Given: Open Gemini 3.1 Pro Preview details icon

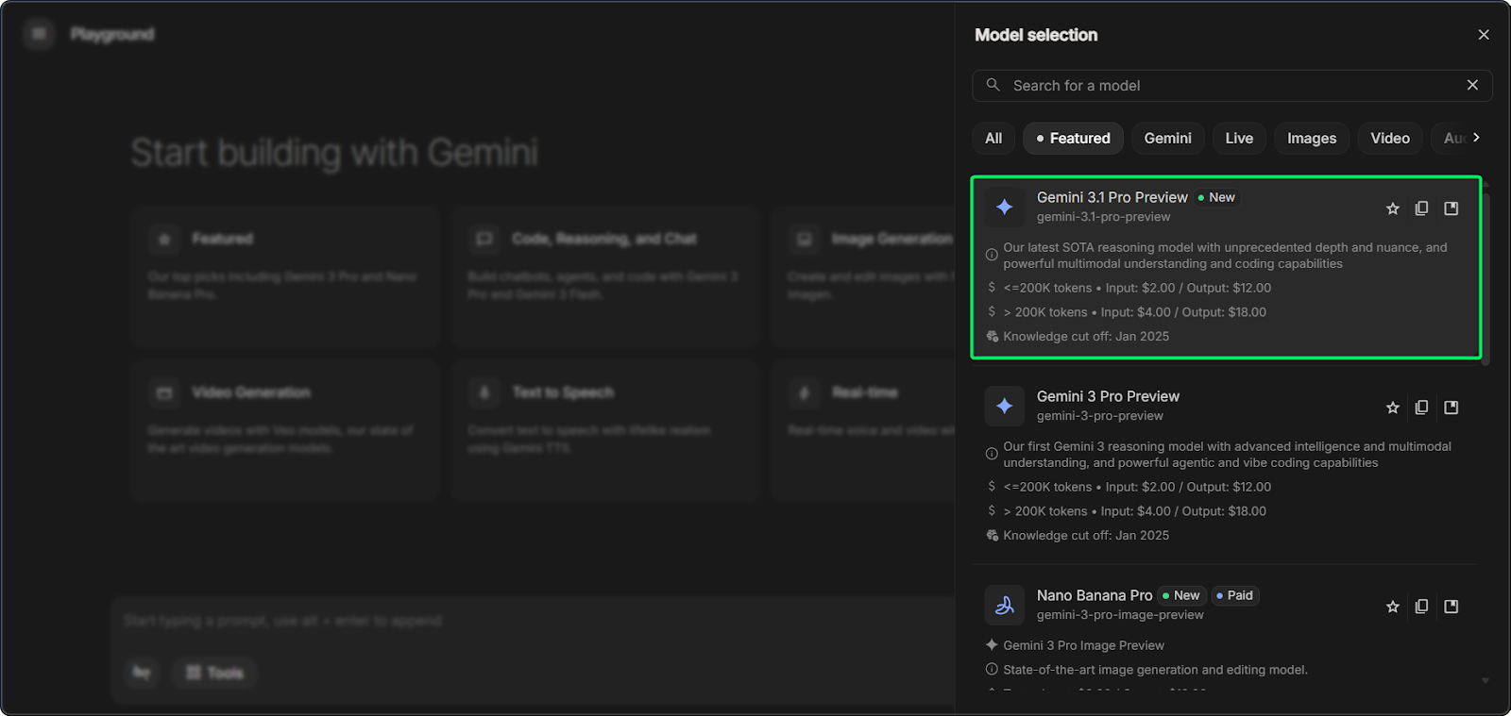Looking at the screenshot, I should (1452, 208).
